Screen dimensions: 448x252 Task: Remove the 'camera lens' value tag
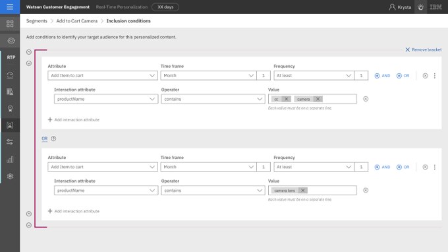(x=302, y=191)
